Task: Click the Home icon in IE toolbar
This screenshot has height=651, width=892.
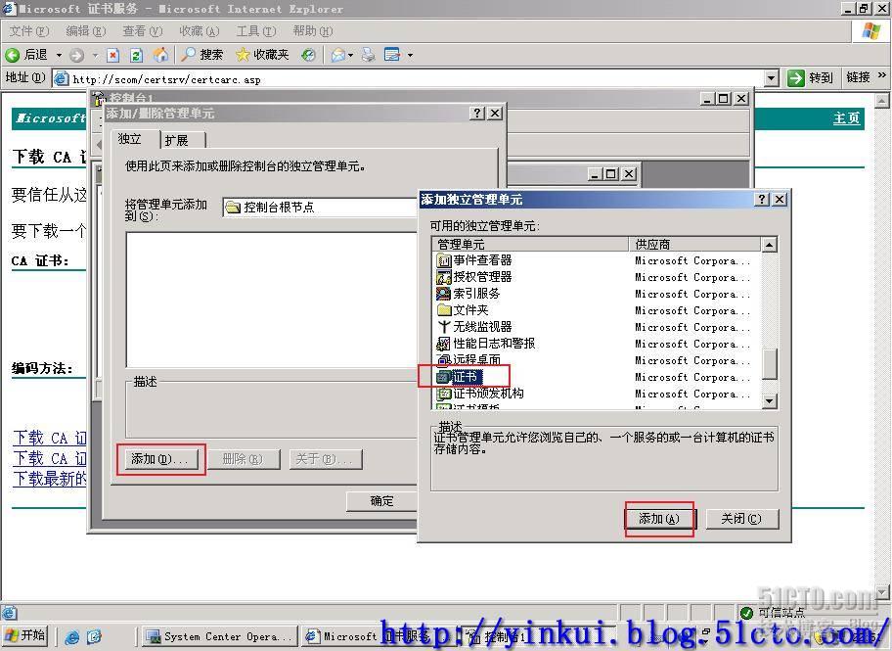Action: 161,55
